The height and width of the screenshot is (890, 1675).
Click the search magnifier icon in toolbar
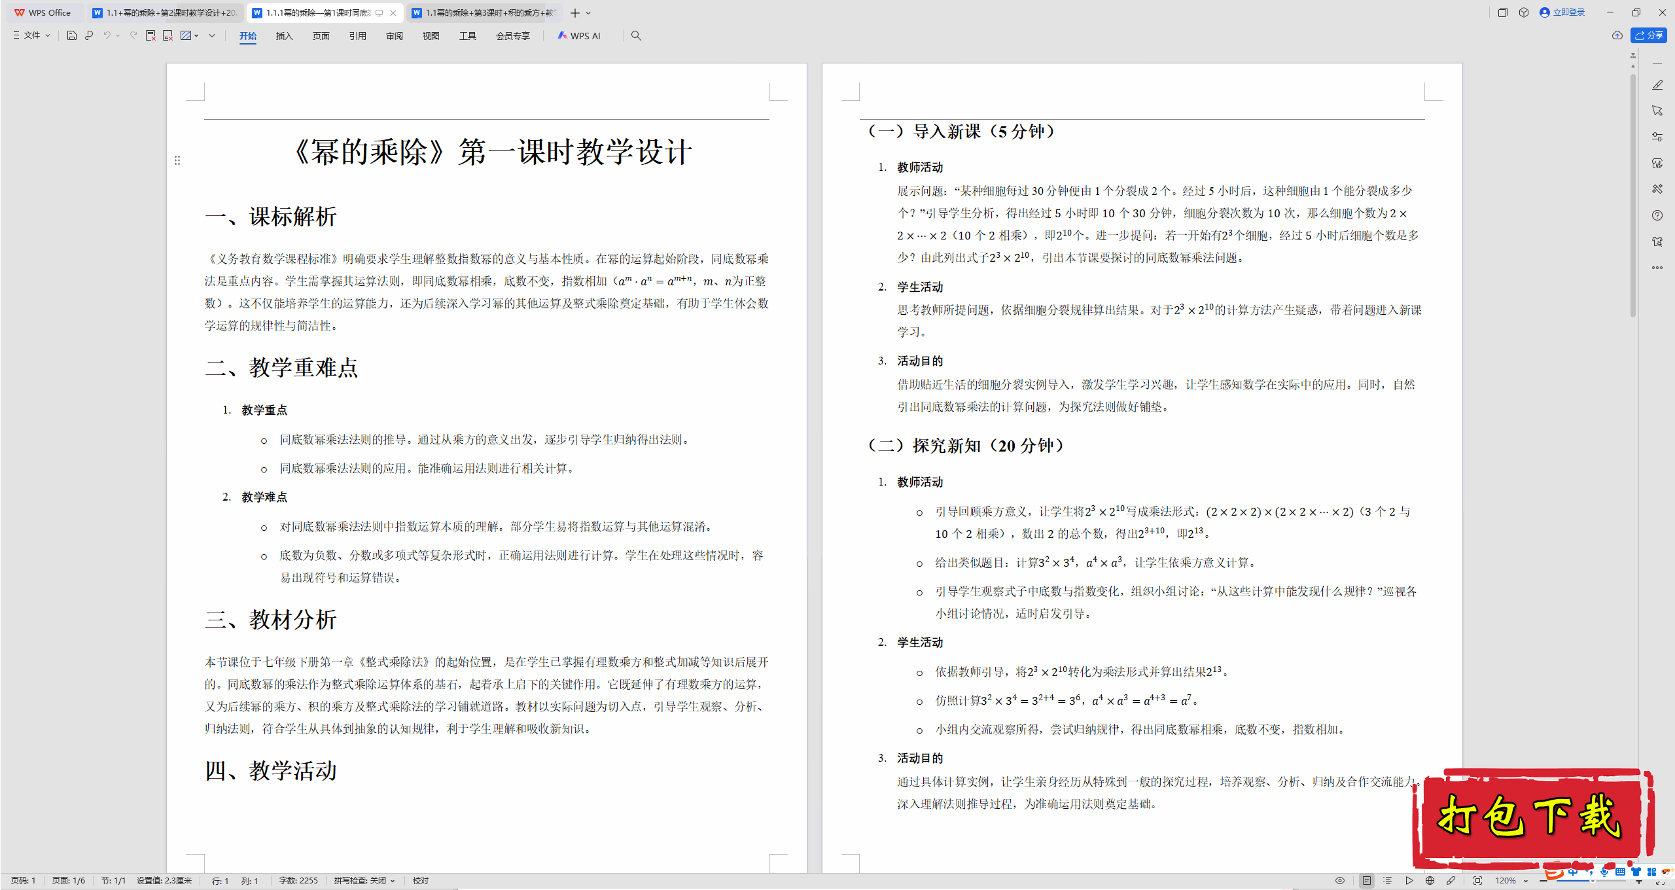click(636, 35)
